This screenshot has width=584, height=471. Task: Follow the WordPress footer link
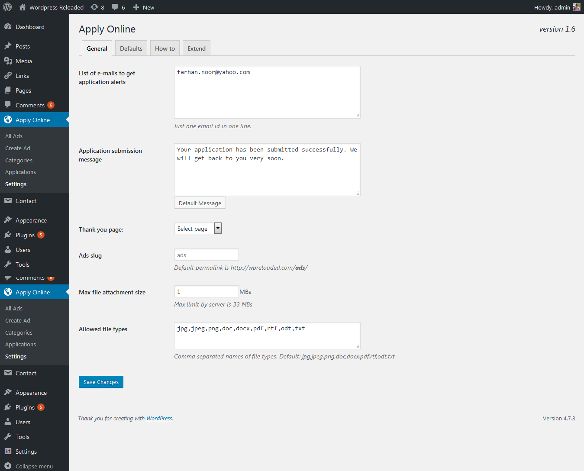tap(159, 419)
